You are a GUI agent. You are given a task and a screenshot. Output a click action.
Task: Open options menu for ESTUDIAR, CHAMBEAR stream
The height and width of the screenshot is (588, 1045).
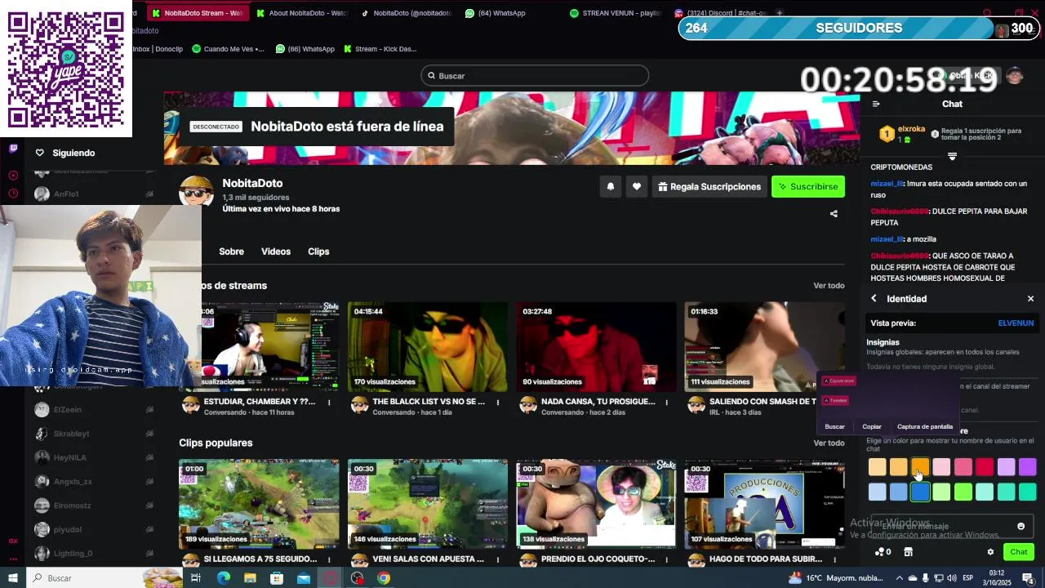329,403
